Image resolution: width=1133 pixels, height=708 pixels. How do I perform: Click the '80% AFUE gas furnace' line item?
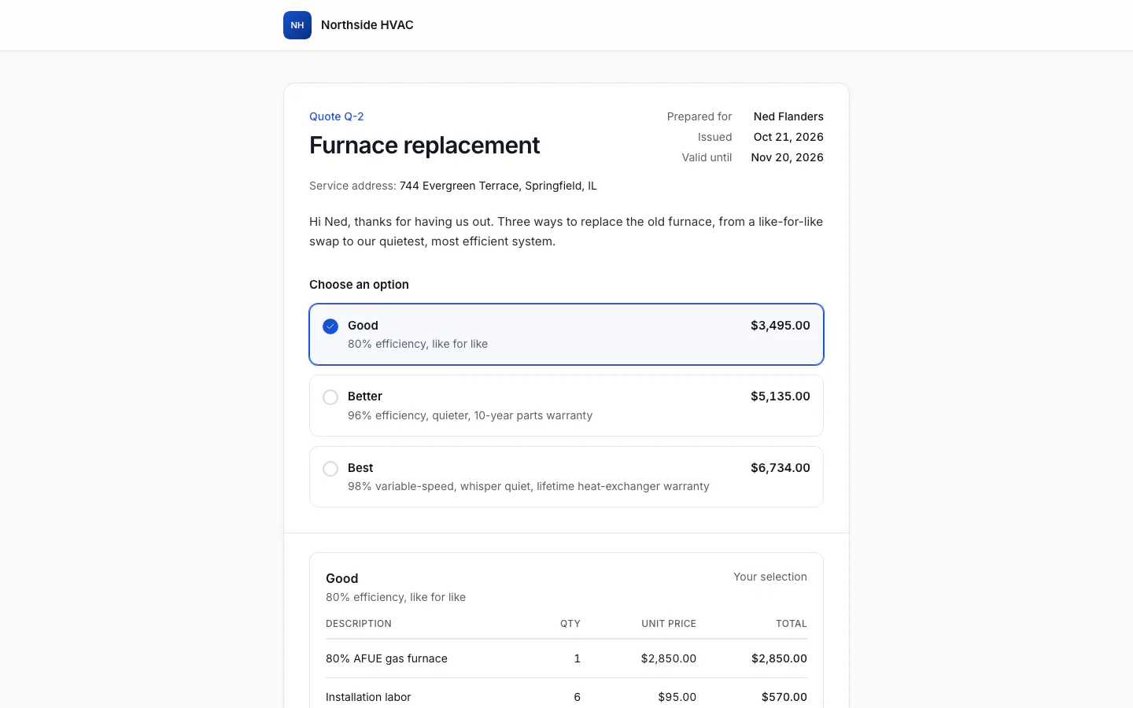click(386, 658)
